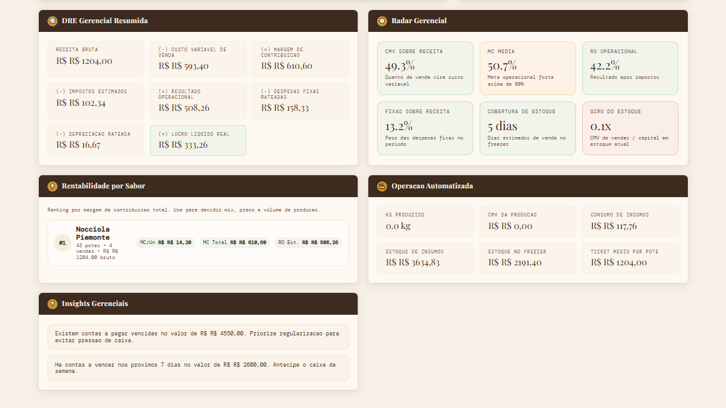Click the CMV Sobre Receita indicator card
The height and width of the screenshot is (408, 726).
[425, 68]
